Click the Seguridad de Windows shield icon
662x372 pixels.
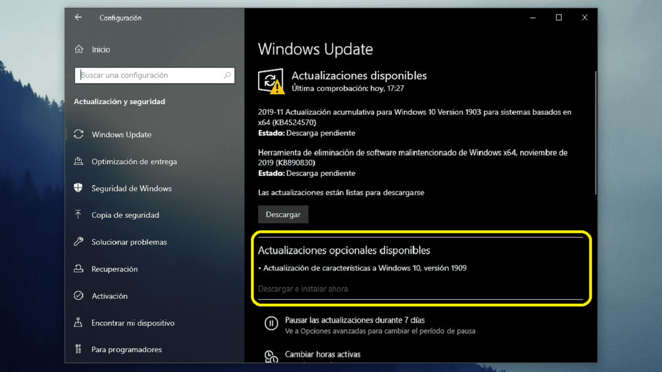[x=79, y=188]
